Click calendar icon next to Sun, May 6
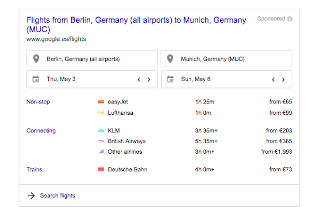 coord(170,79)
